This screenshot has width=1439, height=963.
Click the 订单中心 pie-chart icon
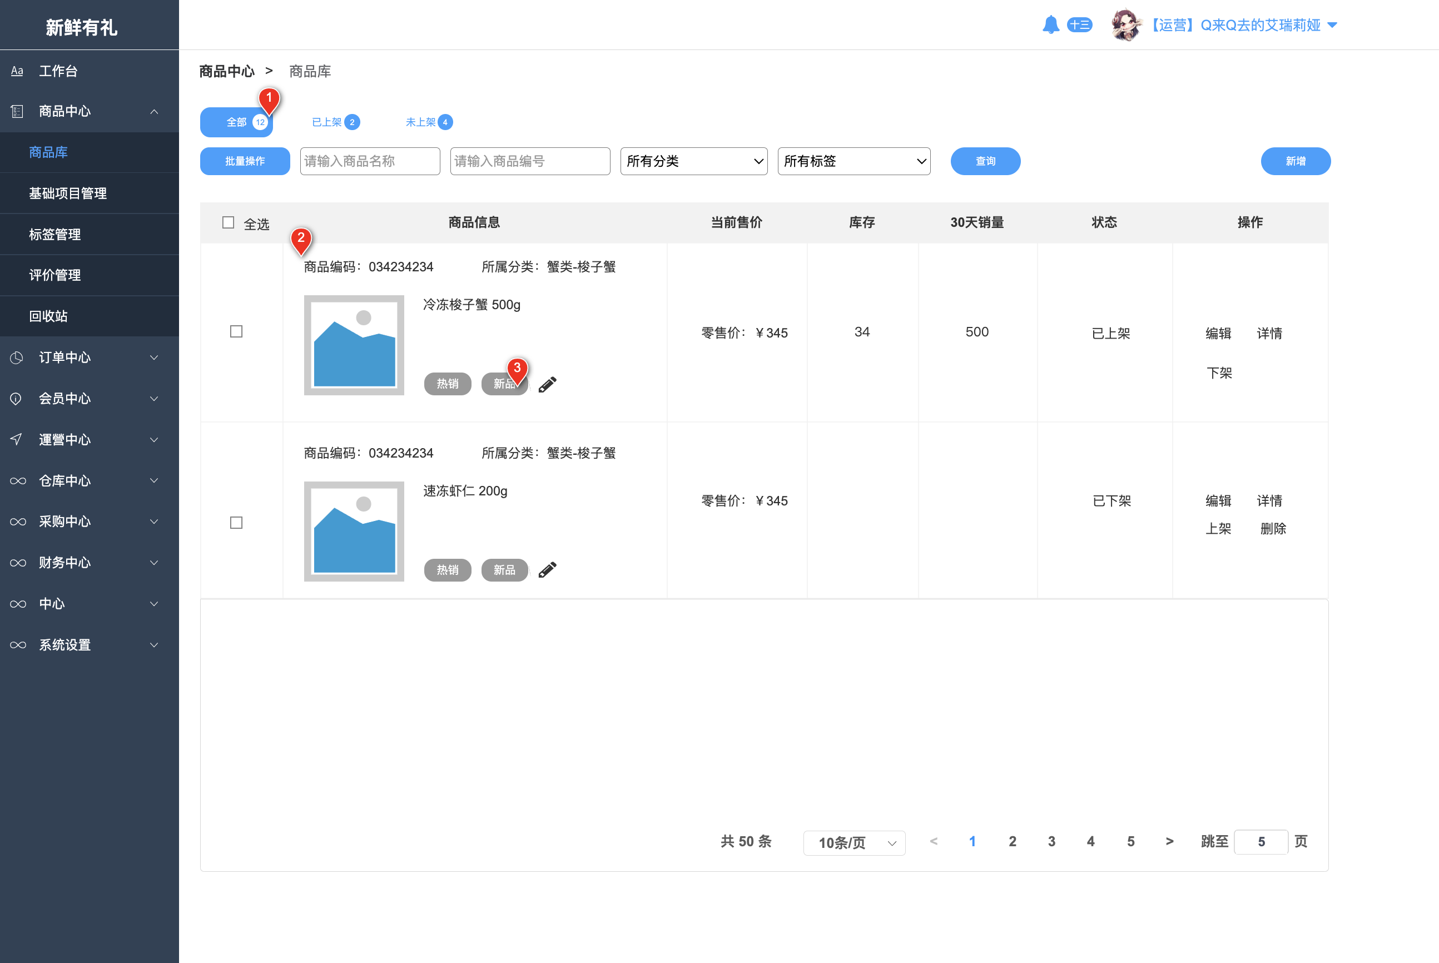pos(17,358)
